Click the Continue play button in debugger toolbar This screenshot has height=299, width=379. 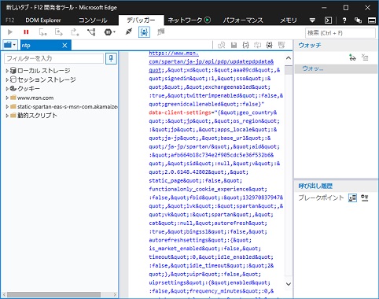click(10, 32)
